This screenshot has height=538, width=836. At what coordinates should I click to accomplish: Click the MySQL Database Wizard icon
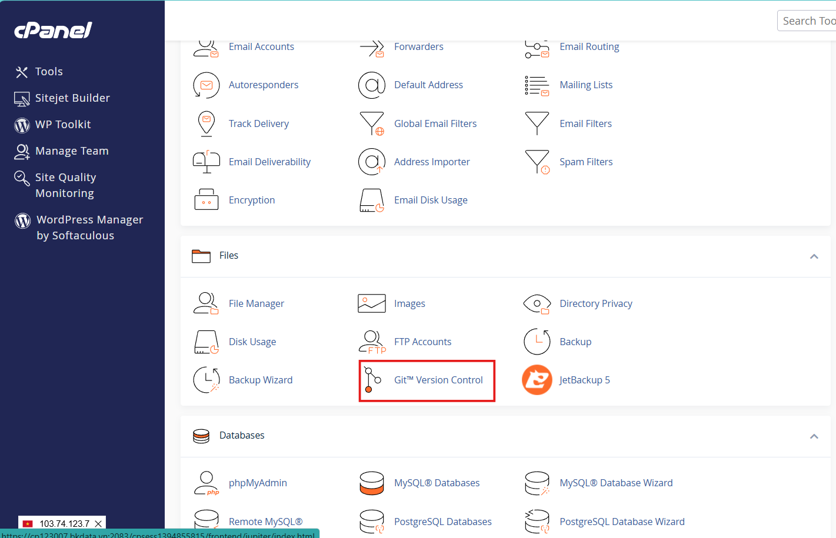point(537,483)
